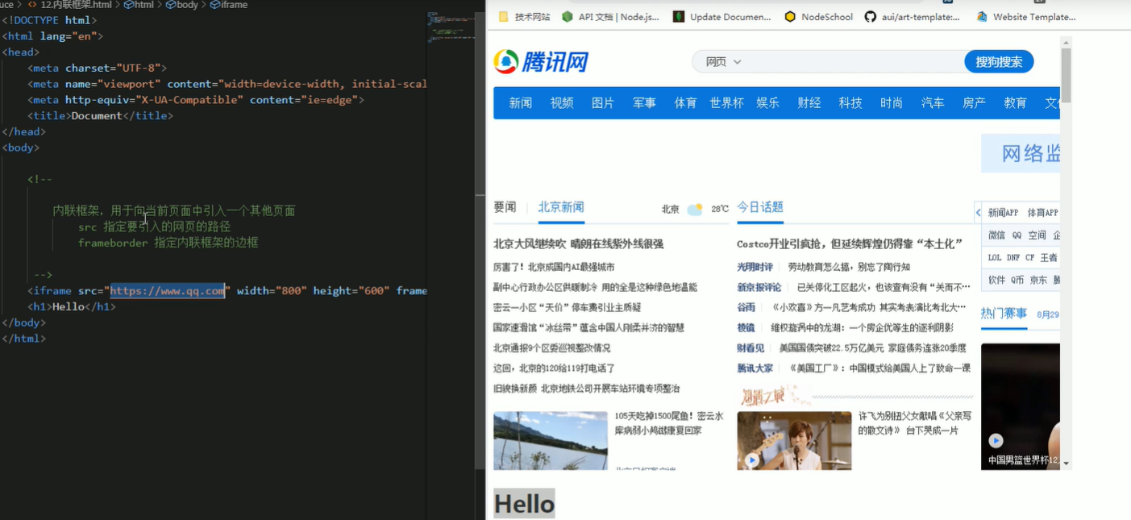Go to 体育 in the nav bar

pyautogui.click(x=685, y=103)
